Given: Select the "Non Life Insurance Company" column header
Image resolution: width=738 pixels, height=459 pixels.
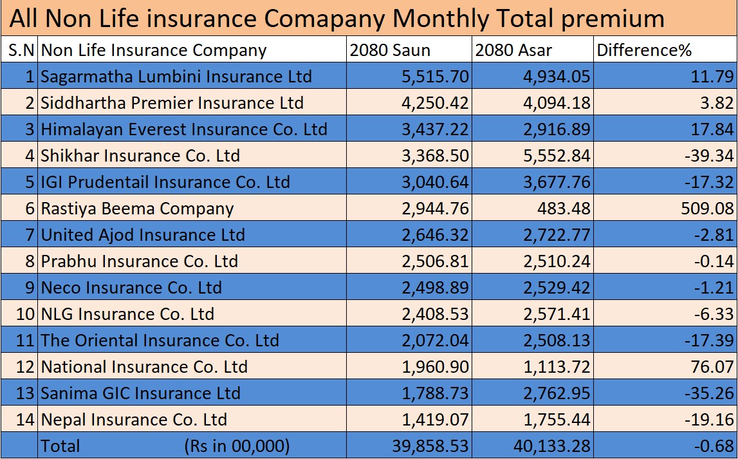Looking at the screenshot, I should click(x=154, y=50).
